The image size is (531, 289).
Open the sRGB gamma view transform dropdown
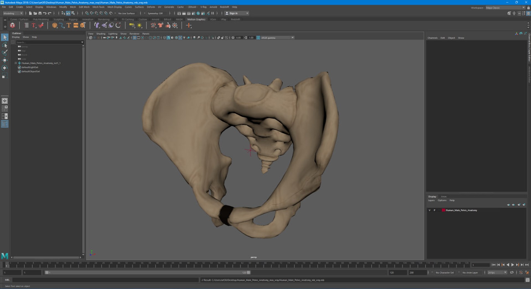coord(277,38)
